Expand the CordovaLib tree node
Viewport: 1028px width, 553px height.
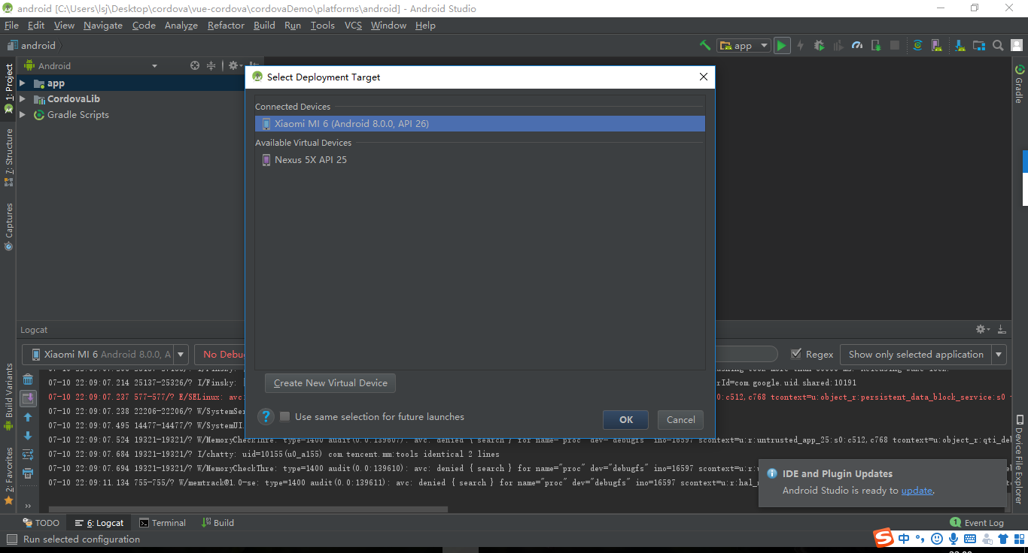pos(23,99)
